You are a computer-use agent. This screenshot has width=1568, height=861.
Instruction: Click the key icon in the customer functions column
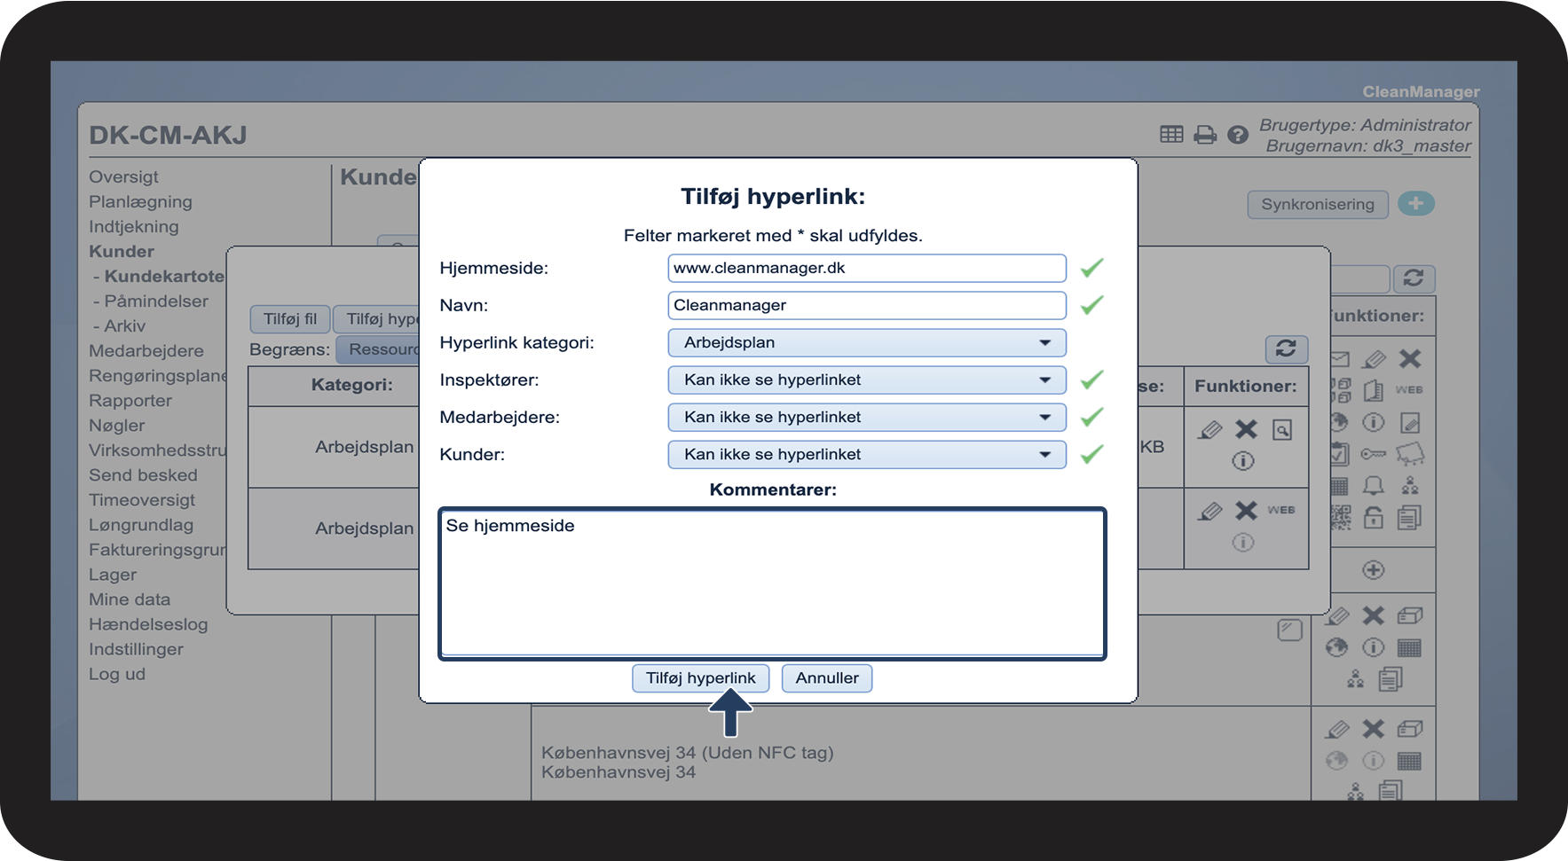coord(1374,454)
